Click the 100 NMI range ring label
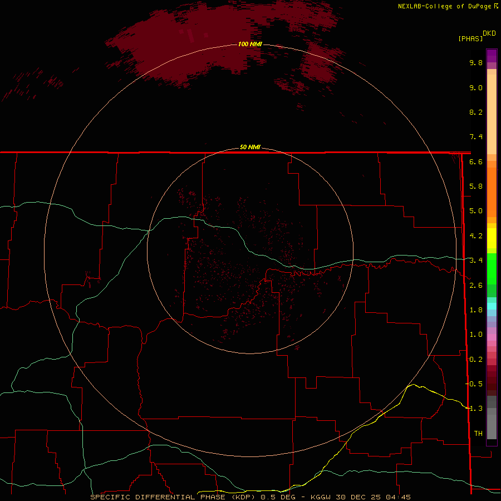 250,44
